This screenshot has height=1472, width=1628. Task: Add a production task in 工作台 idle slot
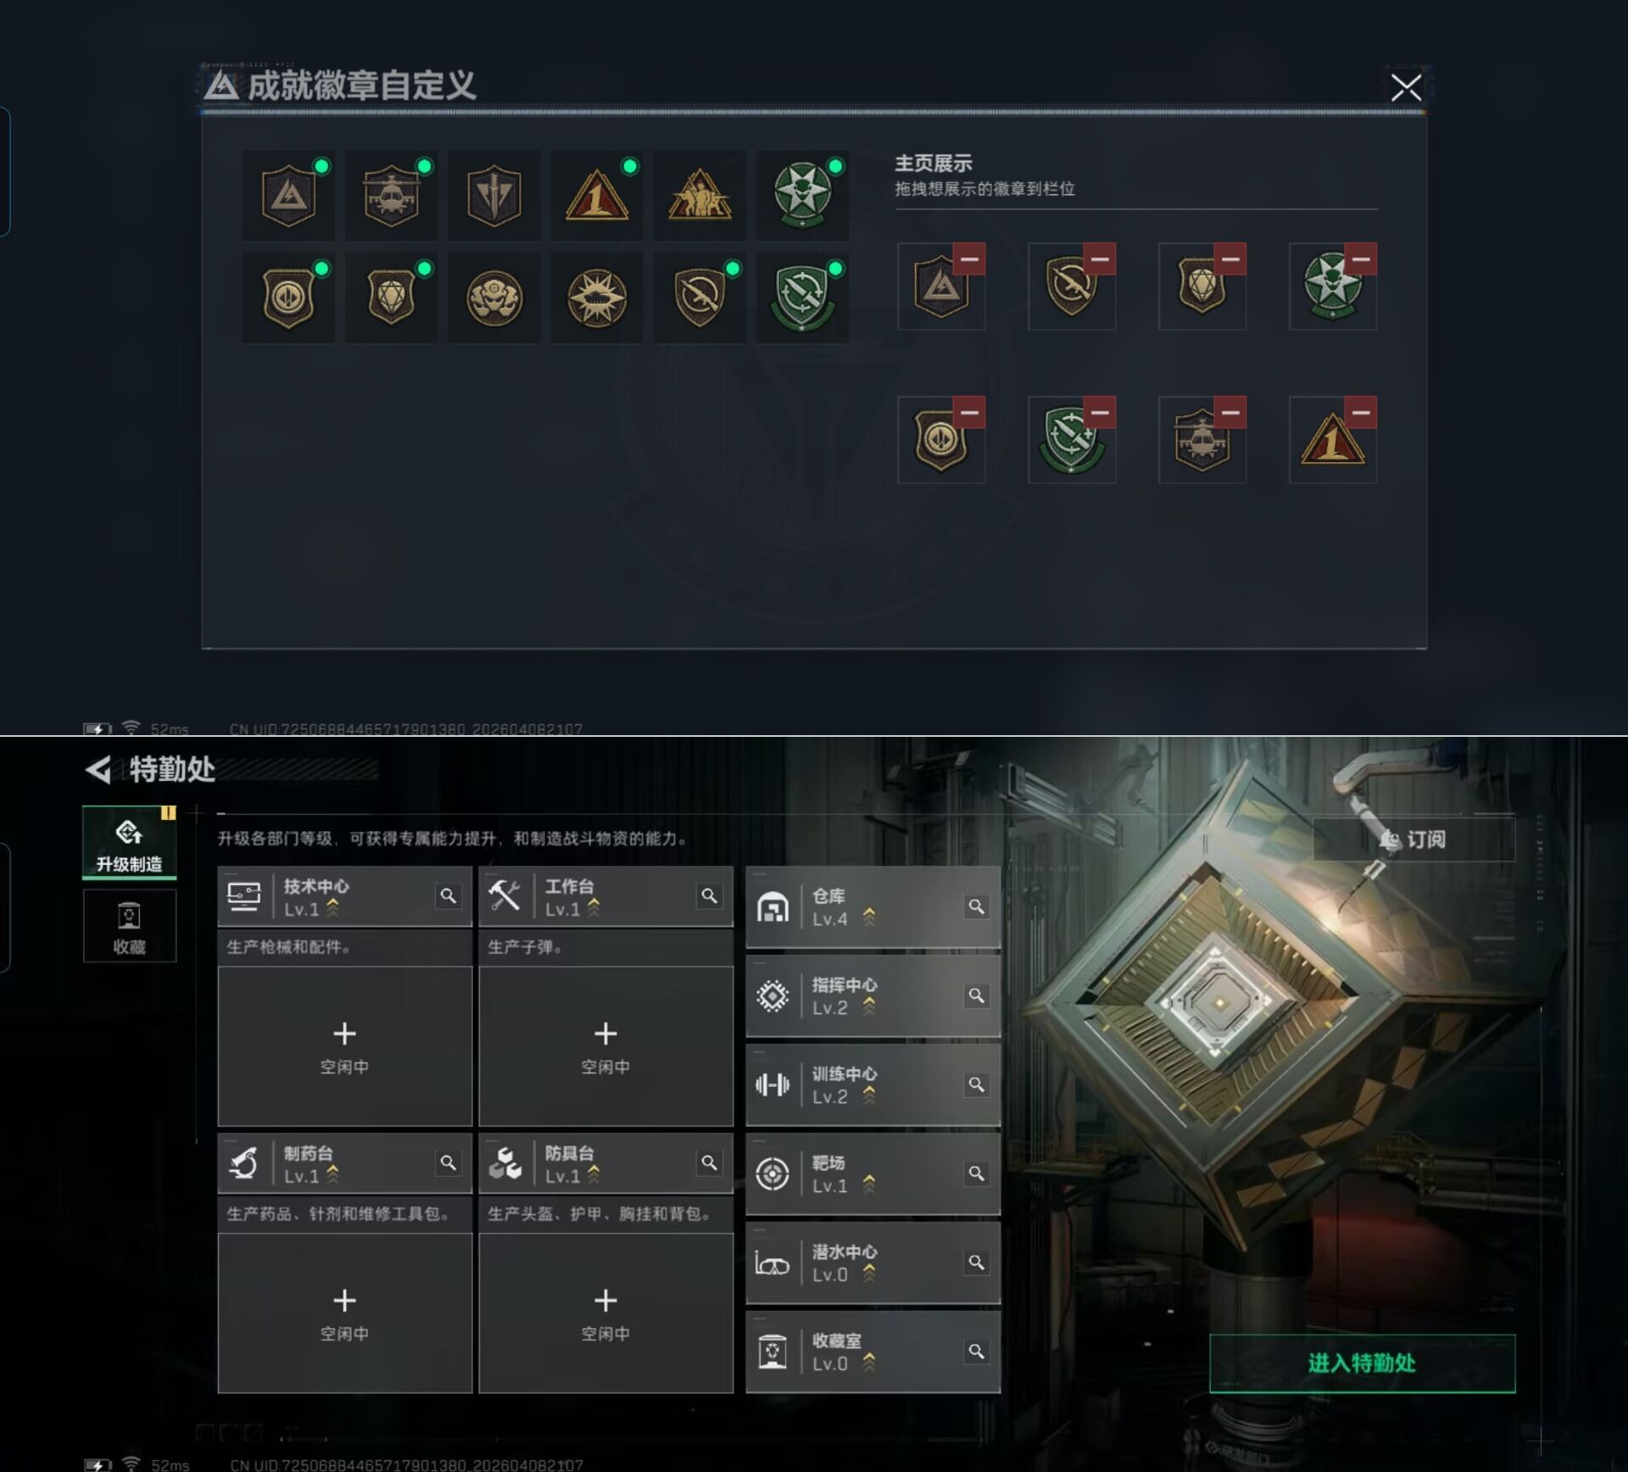point(605,1046)
